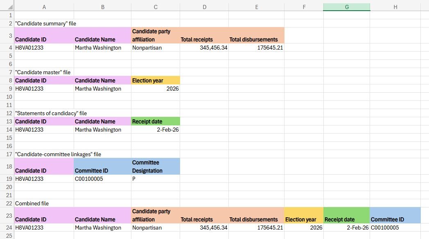Click the '"Candidate master" file' cell
The height and width of the screenshot is (239, 429).
[44, 72]
